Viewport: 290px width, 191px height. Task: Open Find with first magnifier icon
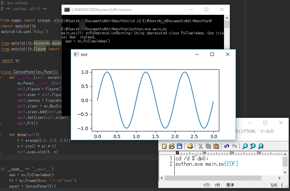pos(245,146)
